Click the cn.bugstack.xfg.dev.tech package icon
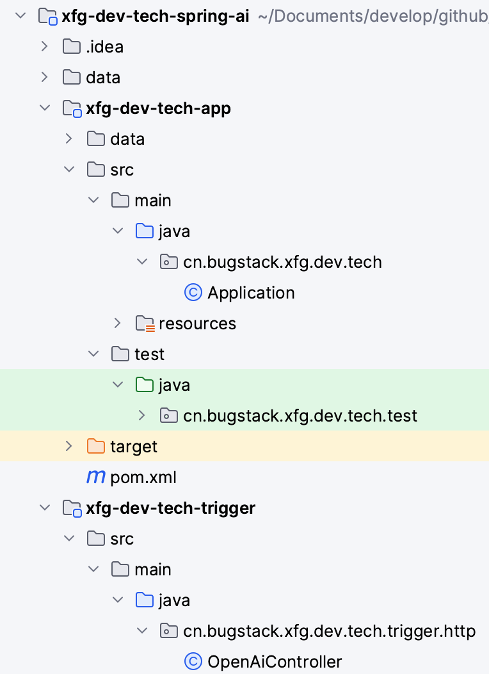489x674 pixels. click(169, 262)
